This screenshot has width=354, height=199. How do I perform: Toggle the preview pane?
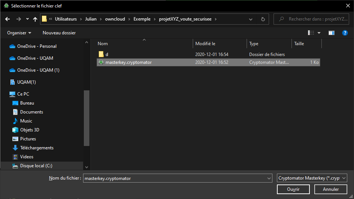click(332, 33)
